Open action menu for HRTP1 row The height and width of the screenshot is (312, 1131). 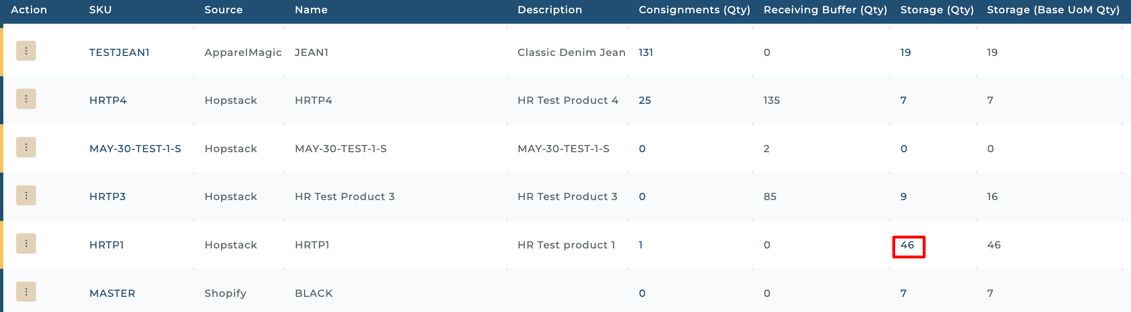[x=26, y=244]
